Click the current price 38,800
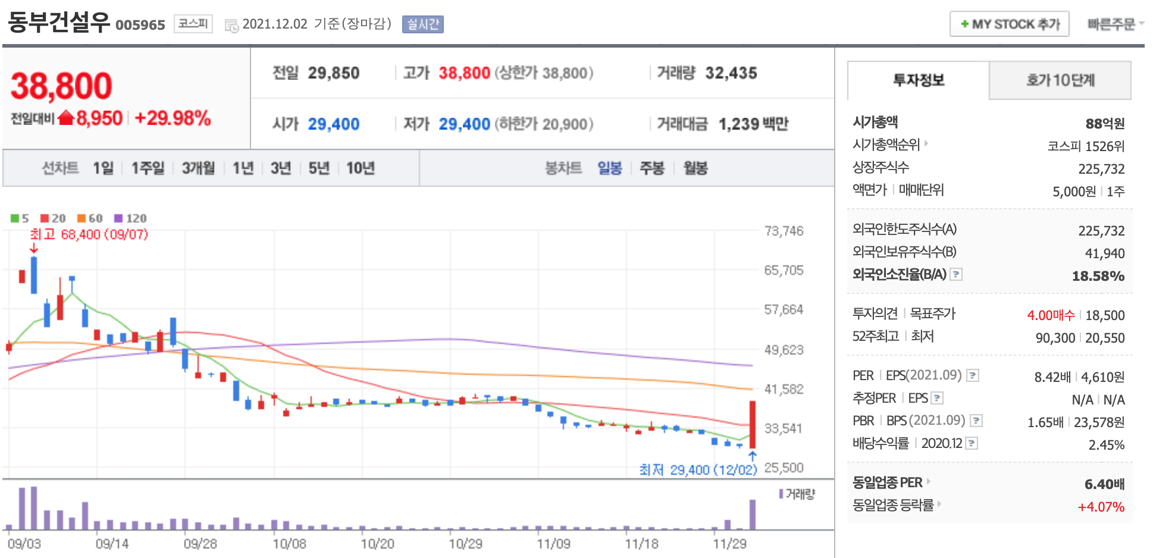 [61, 86]
